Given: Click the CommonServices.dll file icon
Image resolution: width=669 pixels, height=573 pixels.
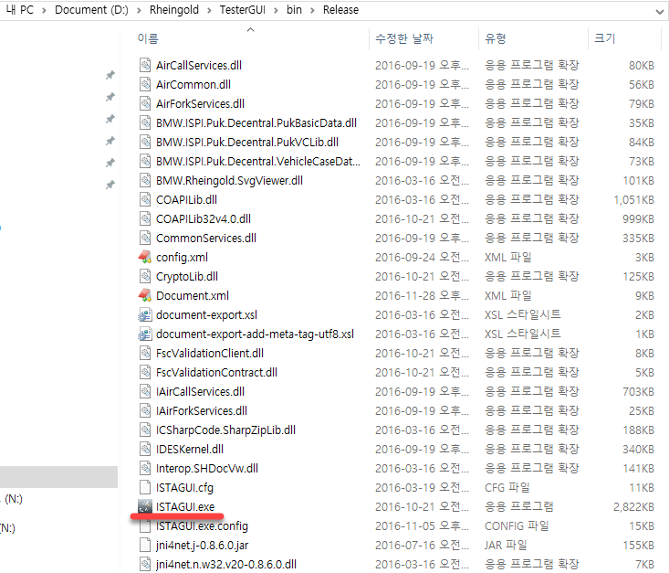Looking at the screenshot, I should [x=145, y=238].
